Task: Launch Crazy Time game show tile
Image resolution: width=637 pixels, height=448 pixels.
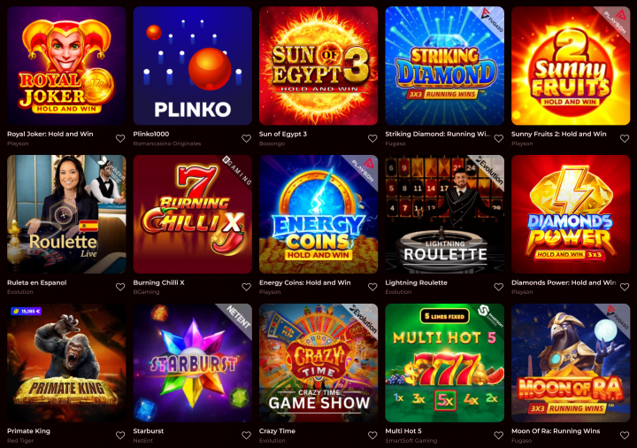Action: click(x=318, y=363)
